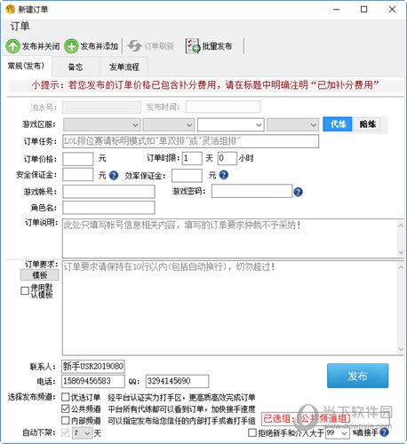The image size is (407, 444).
Task: Click the 联系人 input field
Action: click(93, 367)
